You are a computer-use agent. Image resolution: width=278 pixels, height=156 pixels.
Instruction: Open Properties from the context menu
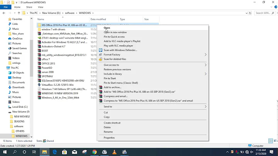(109, 137)
